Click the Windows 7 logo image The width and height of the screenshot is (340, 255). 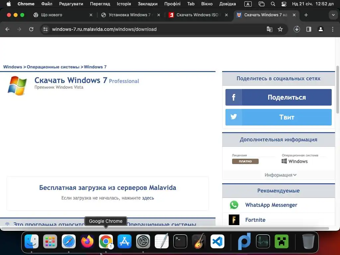tap(17, 85)
